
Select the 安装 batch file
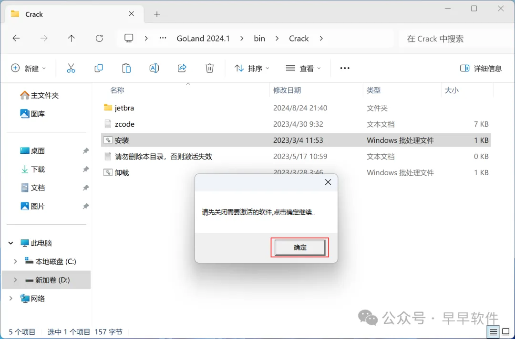(x=296, y=140)
